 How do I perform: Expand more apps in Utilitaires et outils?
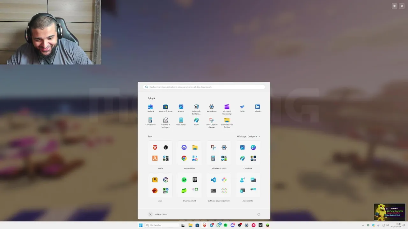(224, 158)
